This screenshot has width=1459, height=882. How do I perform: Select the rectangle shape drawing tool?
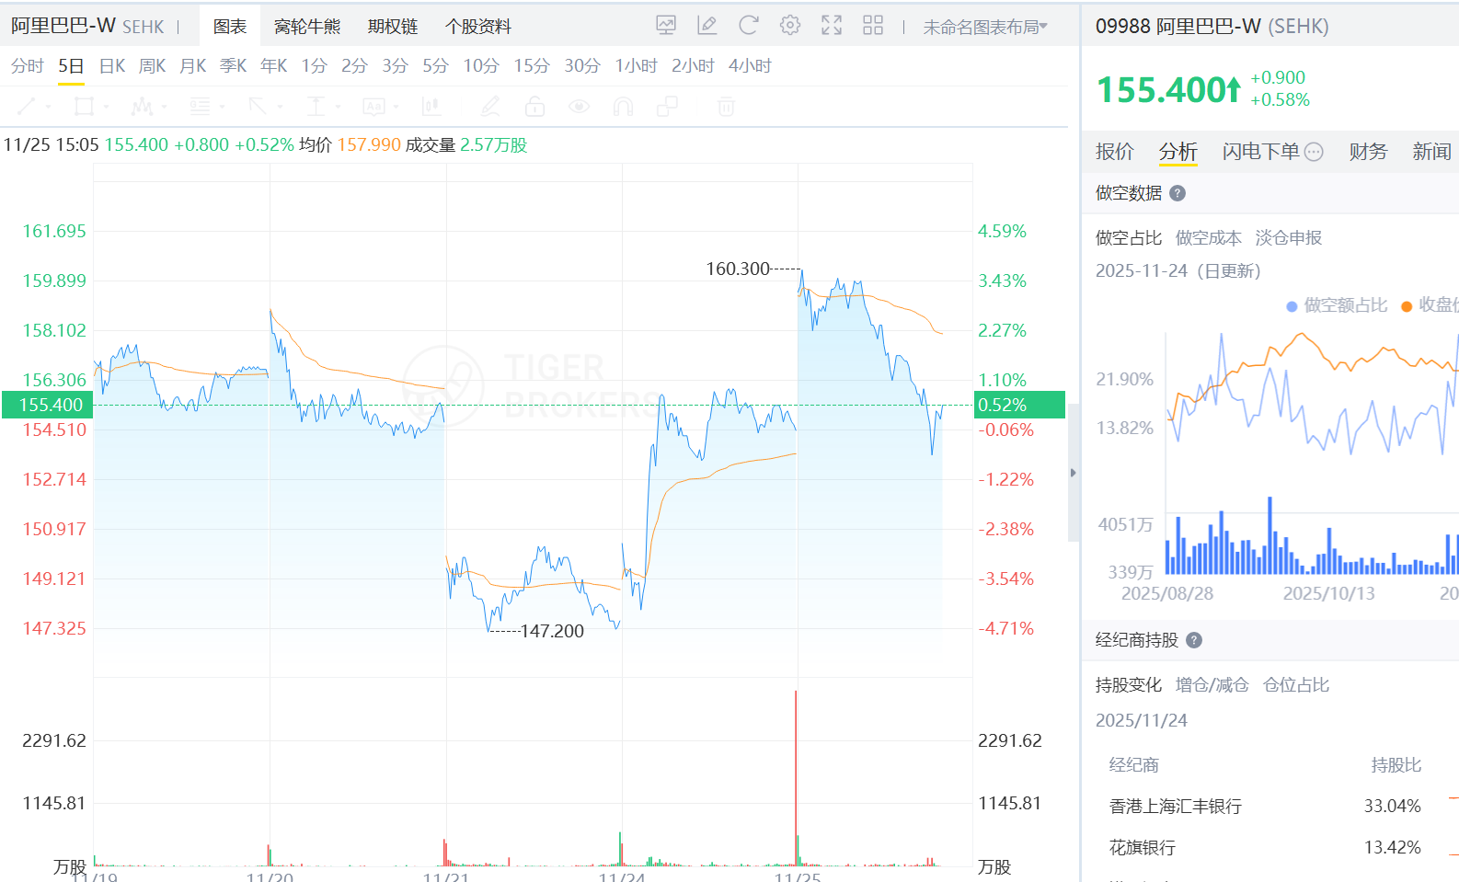(84, 107)
